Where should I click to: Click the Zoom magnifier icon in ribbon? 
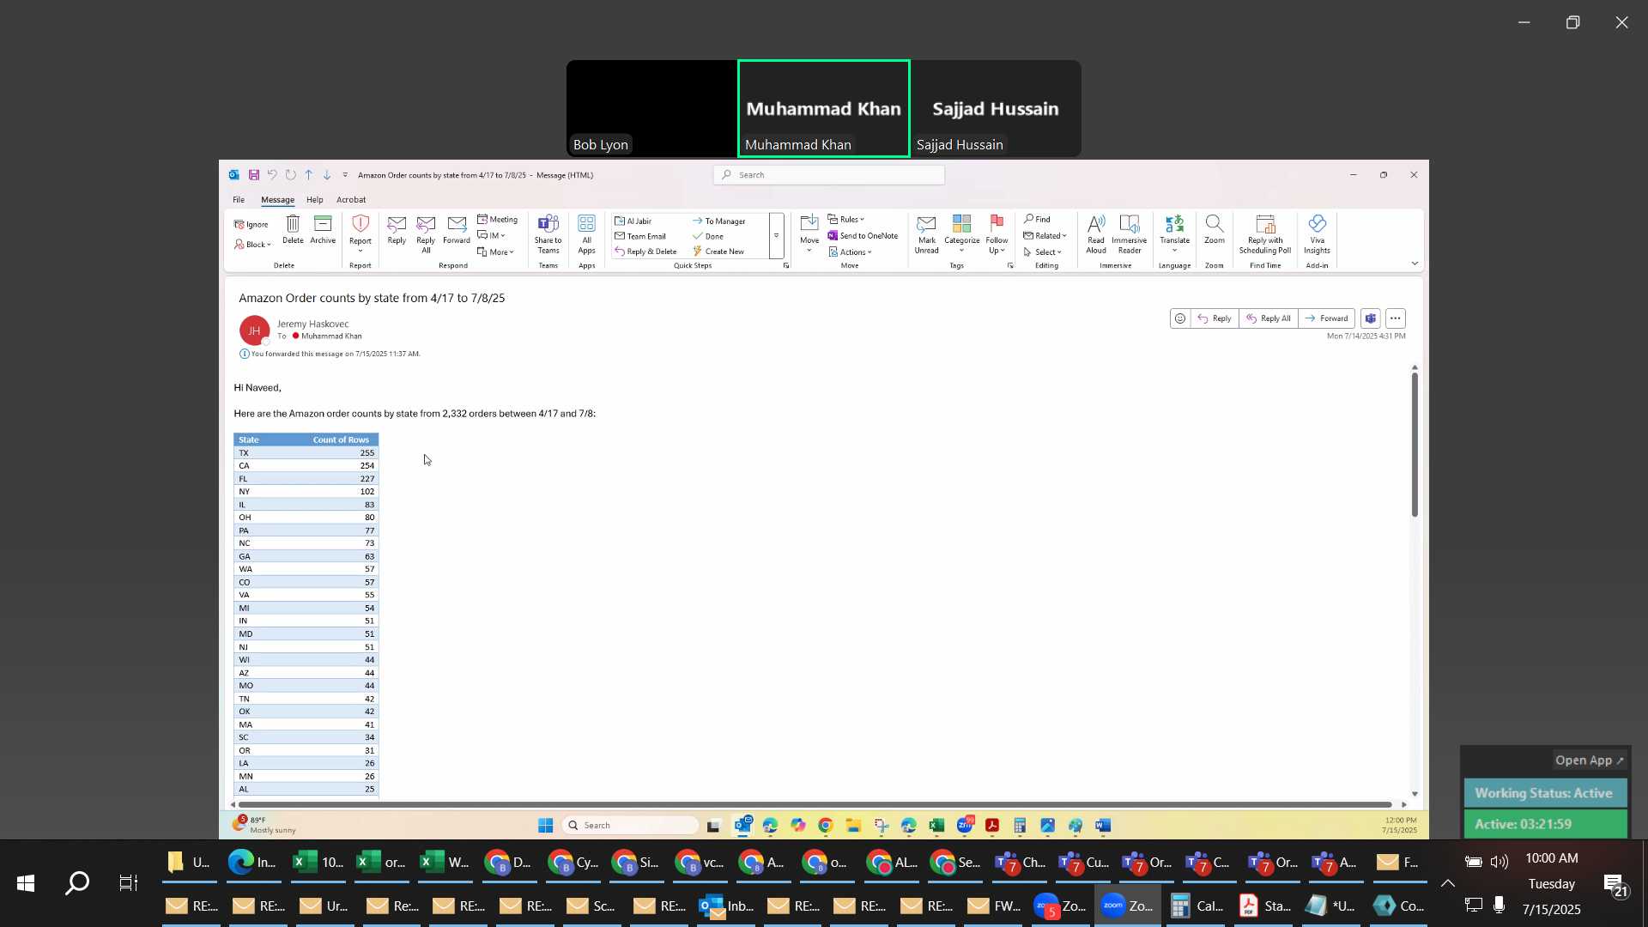[x=1215, y=229]
